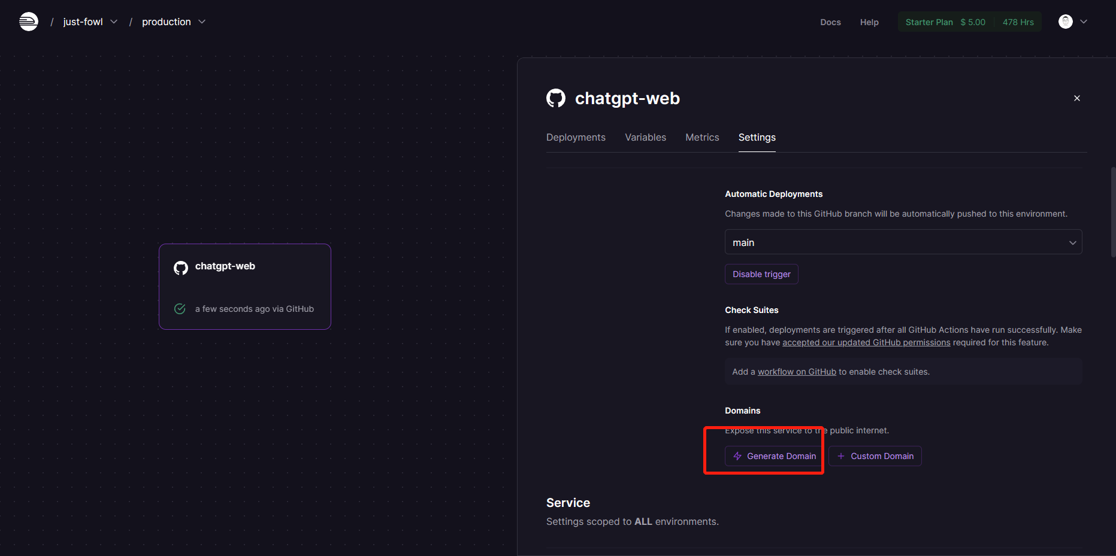Switch to the Deployments tab
1116x556 pixels.
[576, 137]
